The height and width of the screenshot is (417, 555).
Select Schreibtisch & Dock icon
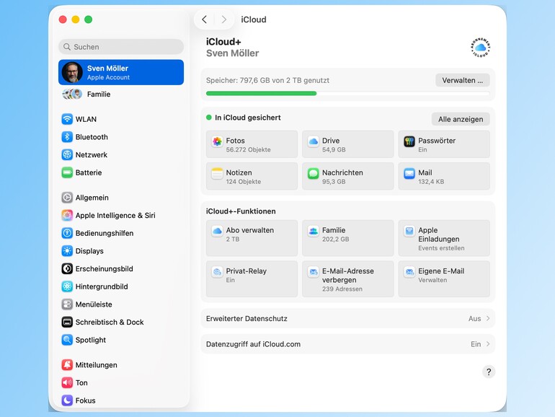67,322
